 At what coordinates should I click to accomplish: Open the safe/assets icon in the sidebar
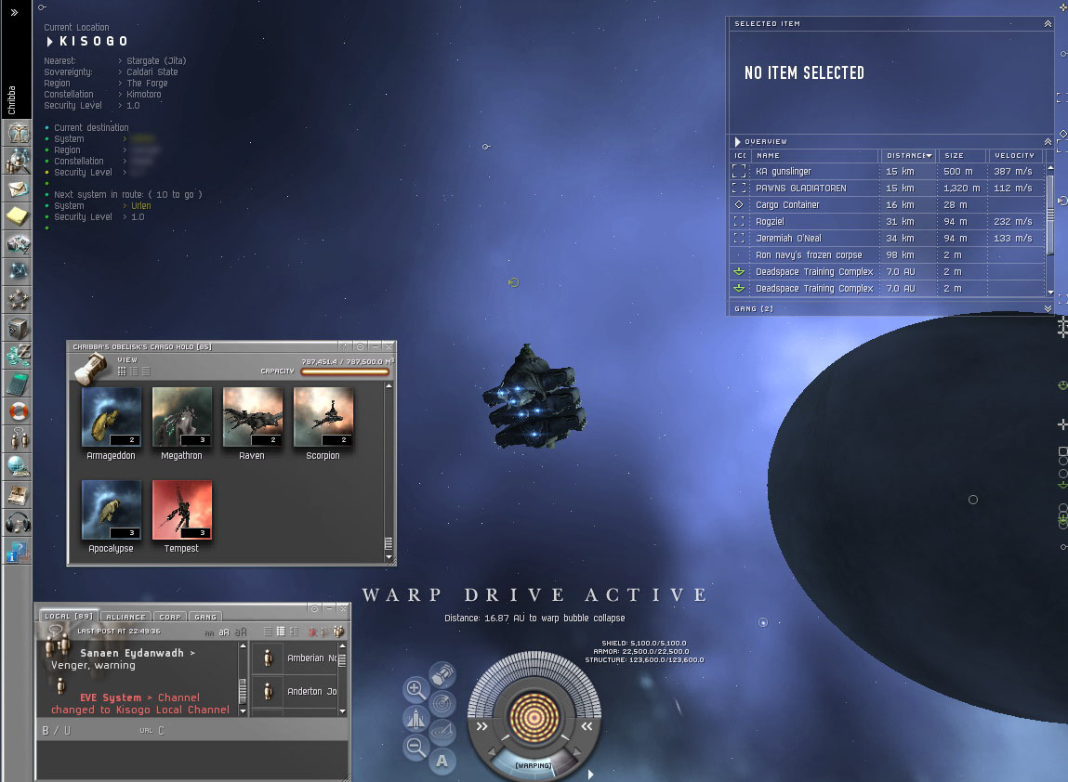[x=18, y=327]
